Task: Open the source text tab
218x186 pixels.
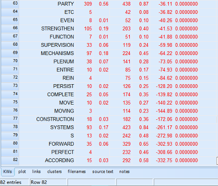Action: click(x=103, y=172)
